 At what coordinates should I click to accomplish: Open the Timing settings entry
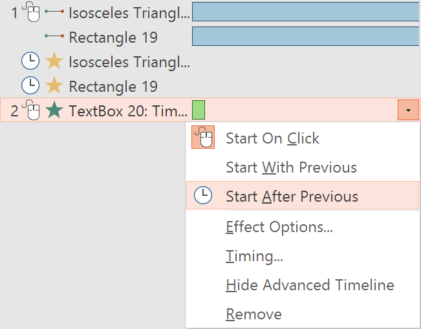254,256
